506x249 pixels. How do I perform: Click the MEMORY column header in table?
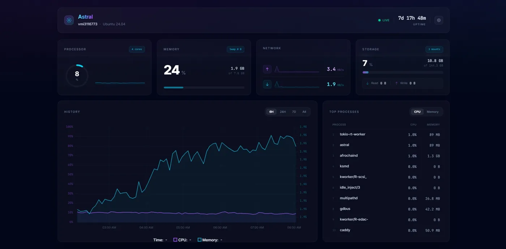433,125
